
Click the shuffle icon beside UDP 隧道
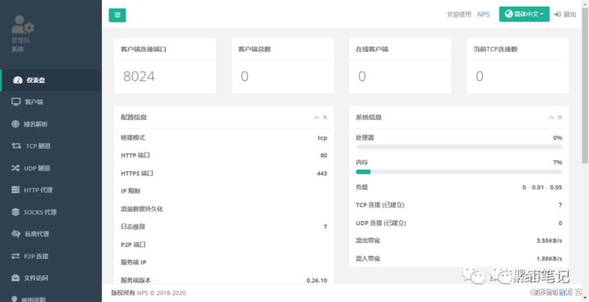pos(17,168)
